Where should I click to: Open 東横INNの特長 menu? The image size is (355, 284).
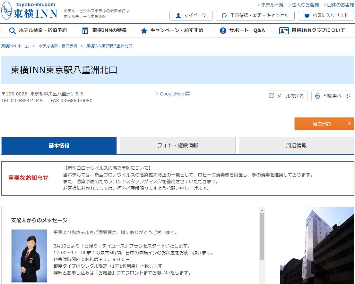coord(104,30)
